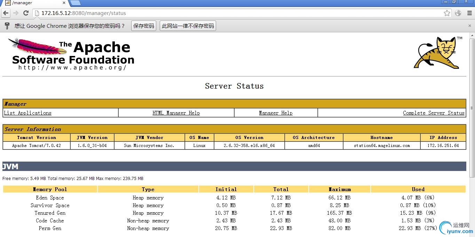The width and height of the screenshot is (475, 237).
Task: Click the OS Architecture column header
Action: (314, 138)
